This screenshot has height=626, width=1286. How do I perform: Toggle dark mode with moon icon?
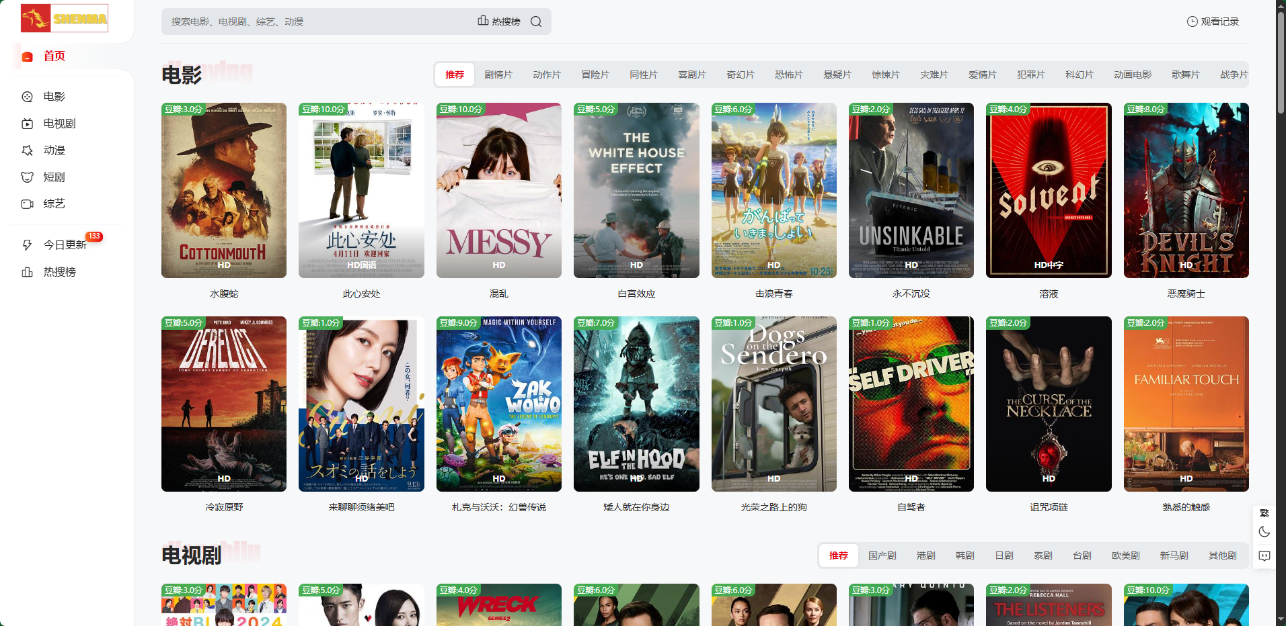coord(1264,532)
